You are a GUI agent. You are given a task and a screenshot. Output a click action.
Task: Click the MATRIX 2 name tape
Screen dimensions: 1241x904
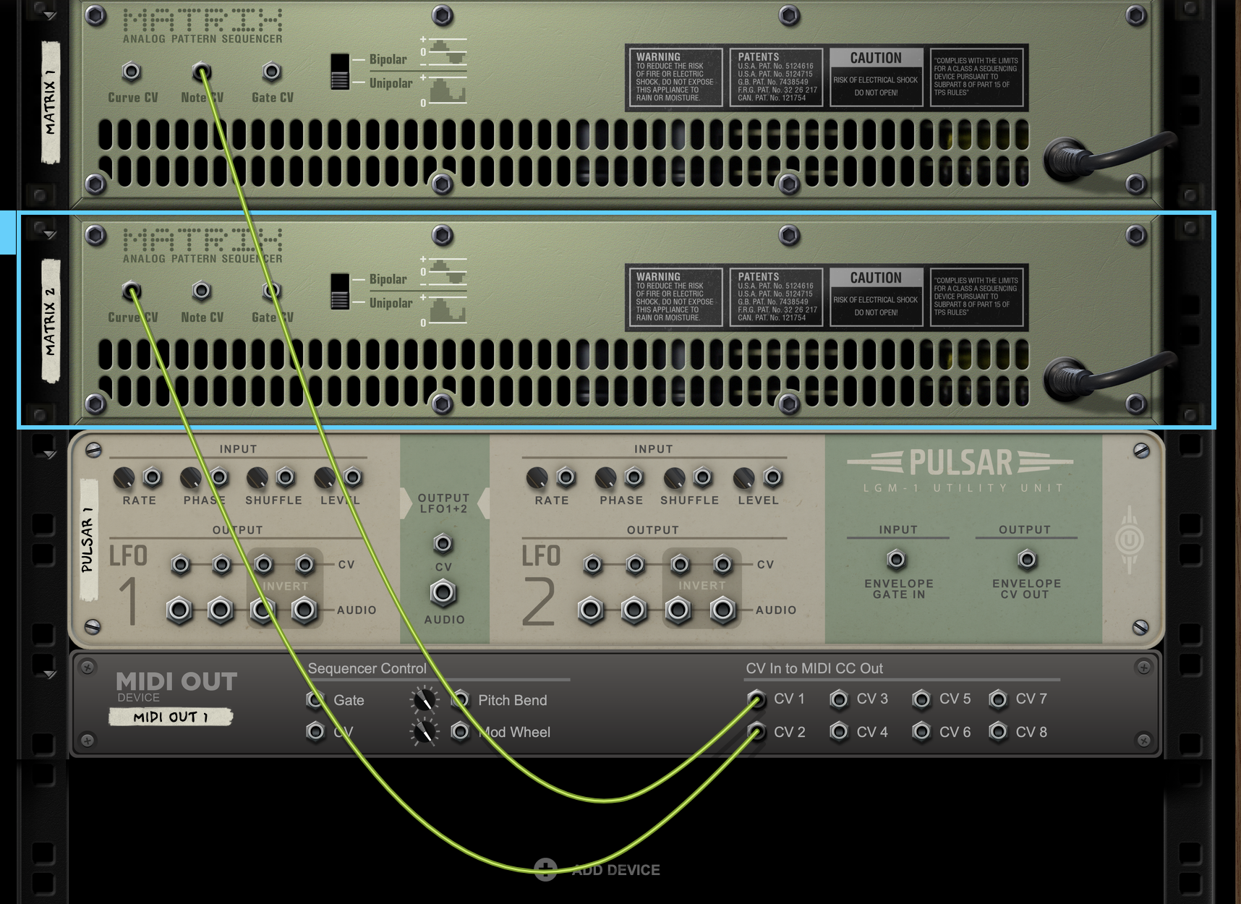coord(50,320)
